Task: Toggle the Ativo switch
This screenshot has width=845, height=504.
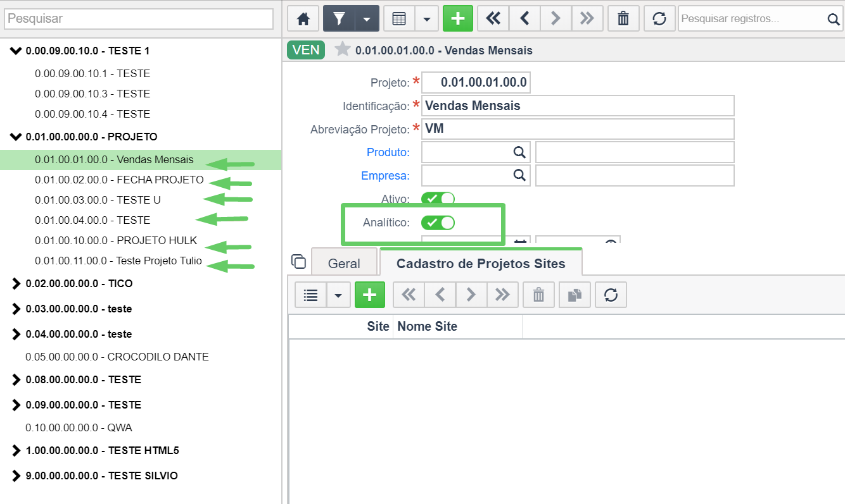Action: click(x=438, y=199)
